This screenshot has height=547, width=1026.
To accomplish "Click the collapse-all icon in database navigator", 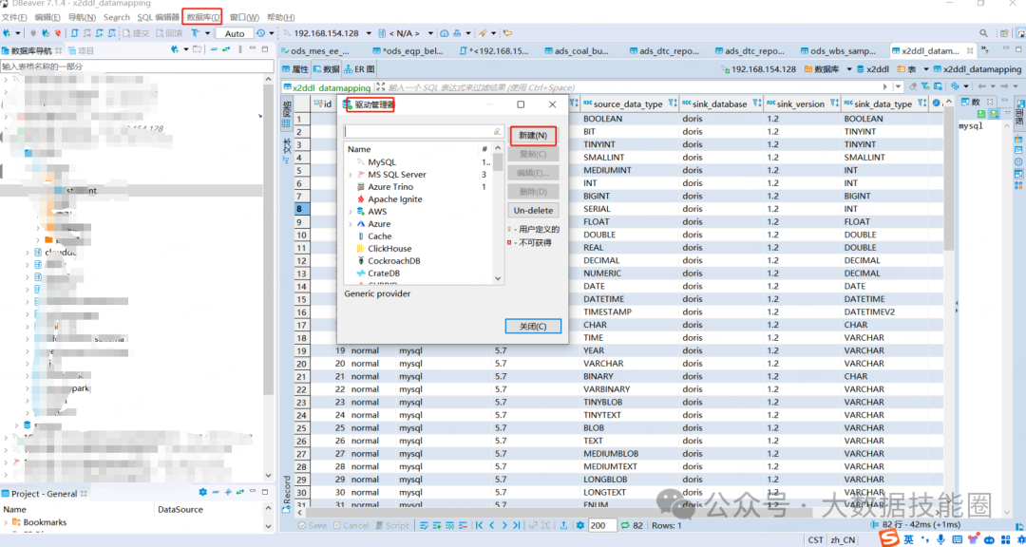I will coord(214,49).
